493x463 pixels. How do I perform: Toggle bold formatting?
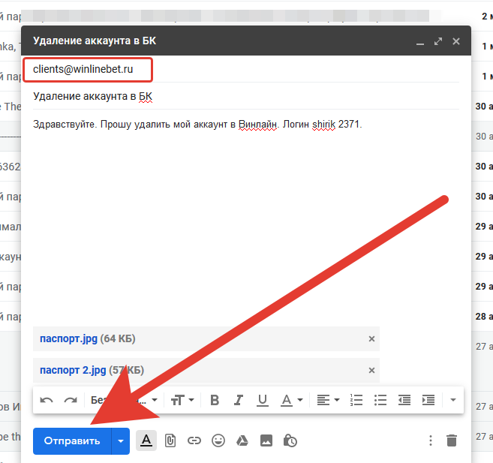tap(215, 400)
